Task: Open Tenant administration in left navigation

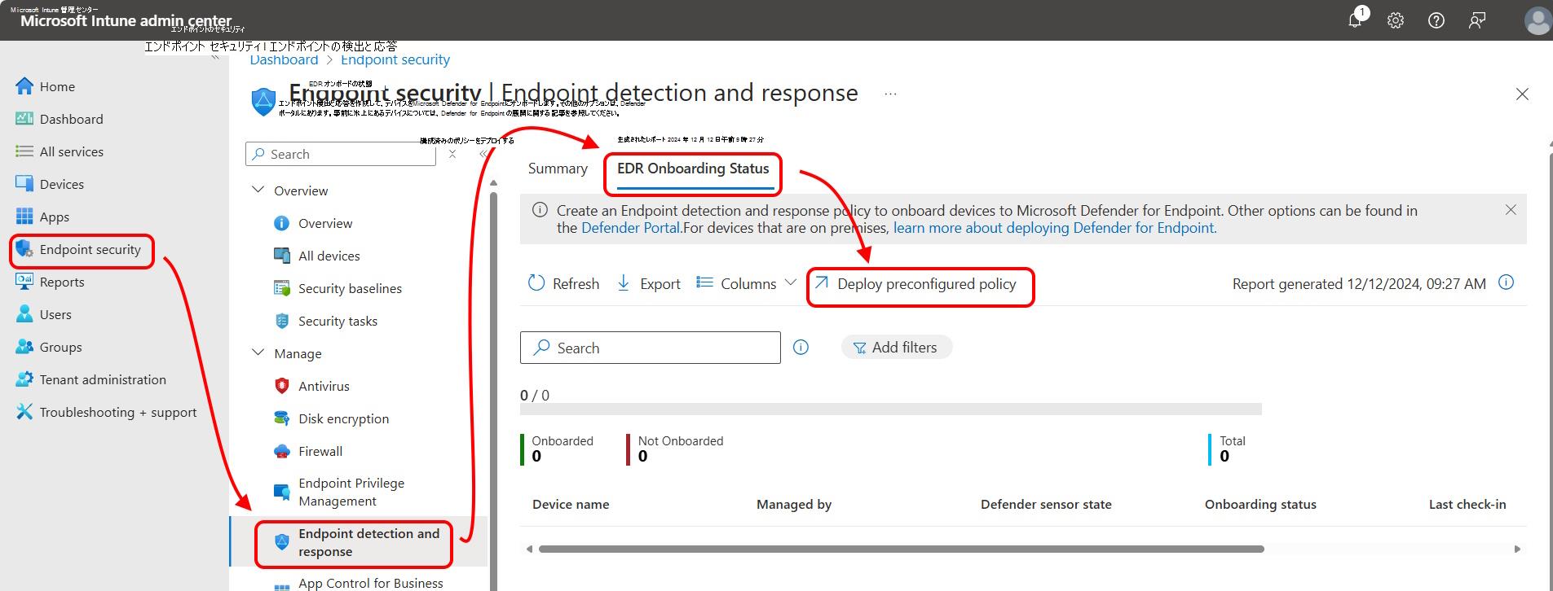Action: [x=90, y=379]
